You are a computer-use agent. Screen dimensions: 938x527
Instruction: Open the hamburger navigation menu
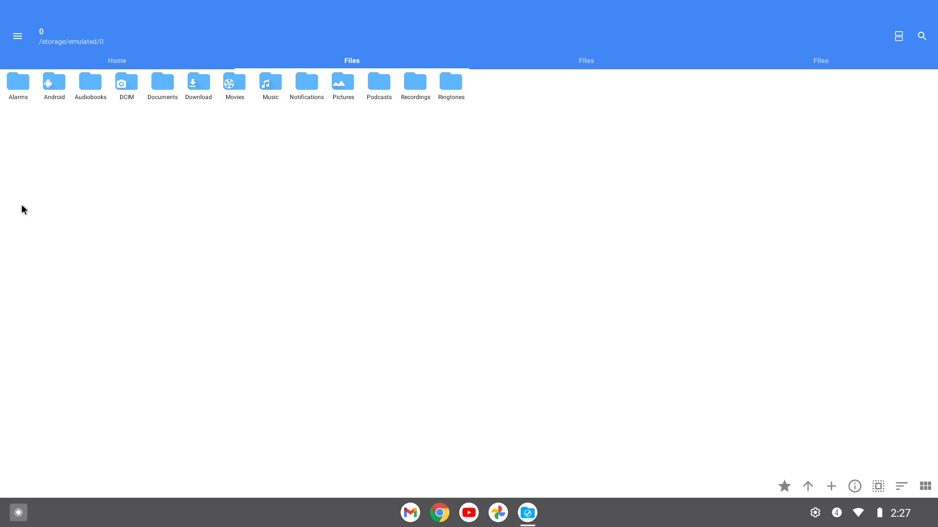coord(18,36)
